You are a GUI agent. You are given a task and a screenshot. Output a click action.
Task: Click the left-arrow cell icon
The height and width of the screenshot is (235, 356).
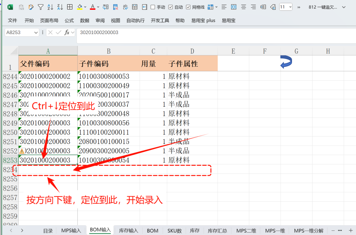click(144, 7)
